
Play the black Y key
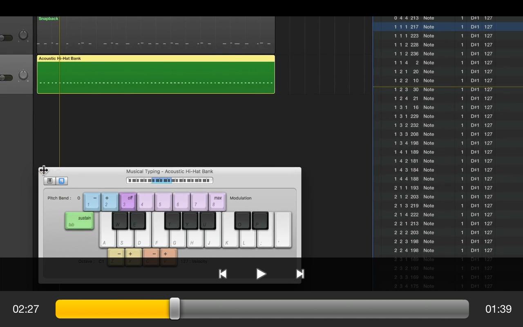coord(190,220)
